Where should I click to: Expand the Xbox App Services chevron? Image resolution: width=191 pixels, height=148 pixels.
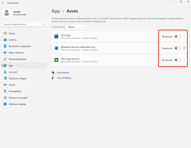click(184, 60)
